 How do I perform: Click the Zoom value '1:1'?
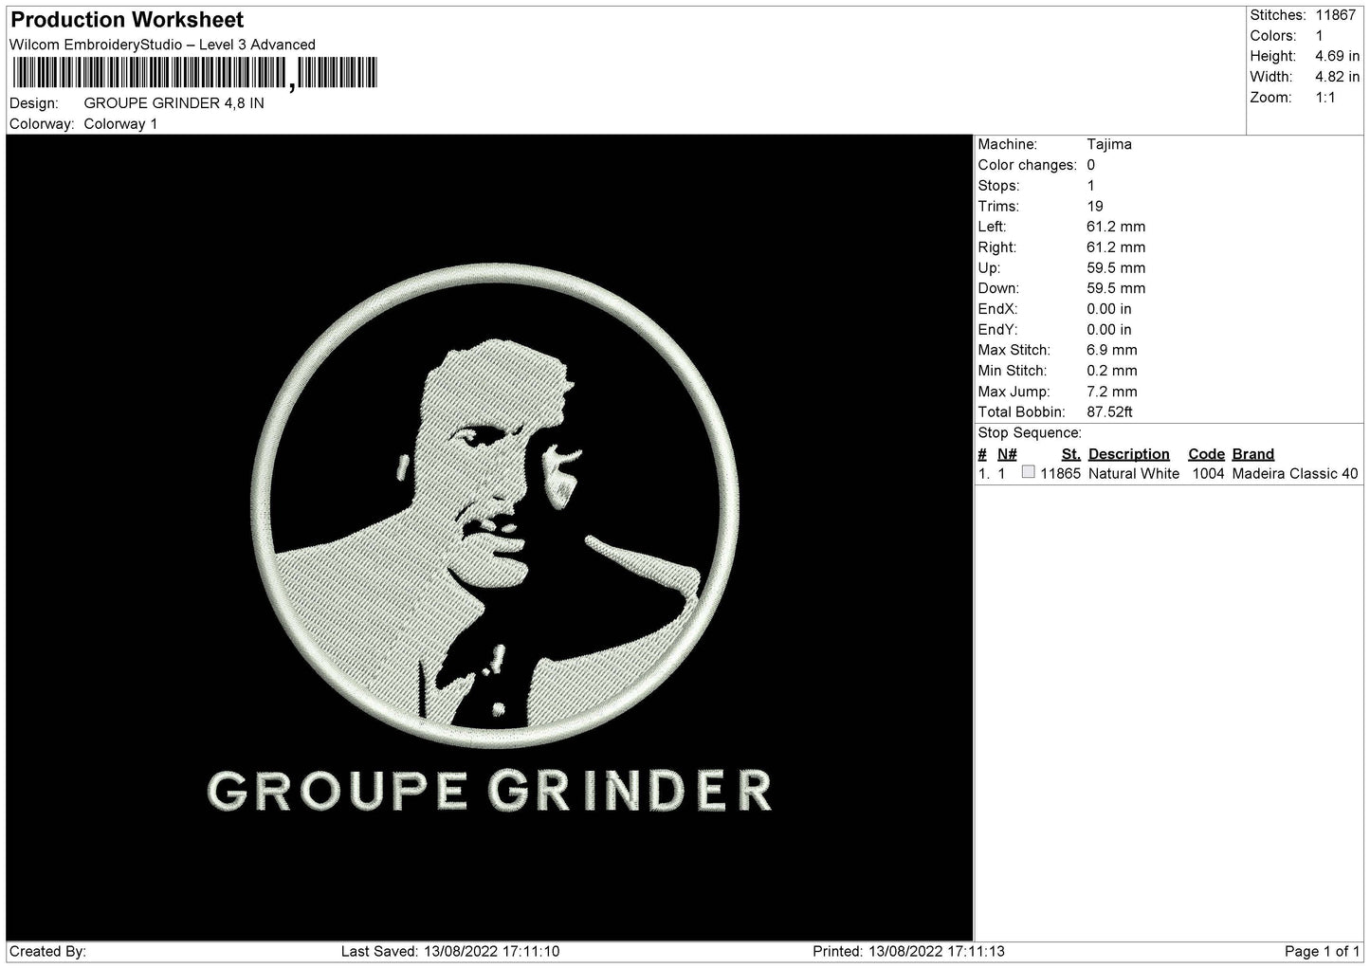pos(1324,98)
